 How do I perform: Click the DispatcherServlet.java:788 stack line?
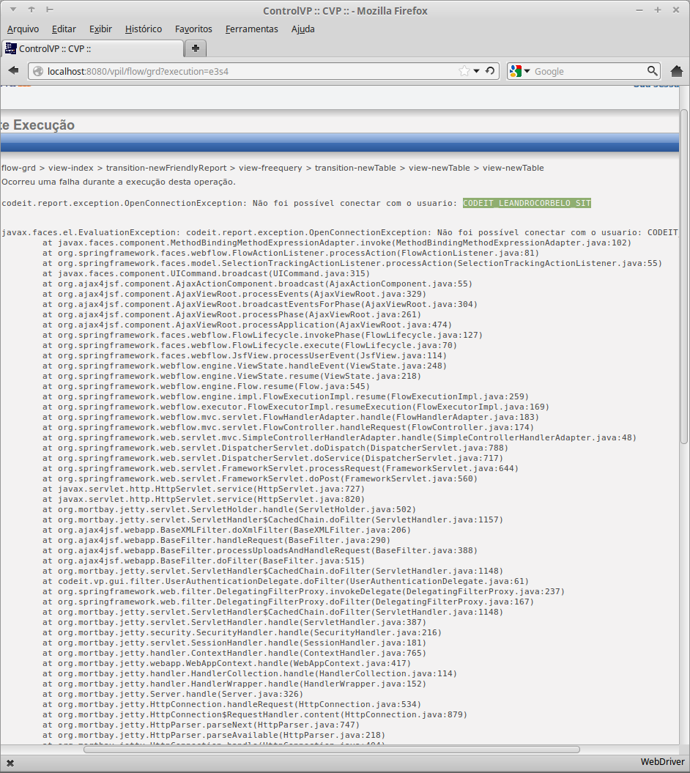[x=275, y=448]
